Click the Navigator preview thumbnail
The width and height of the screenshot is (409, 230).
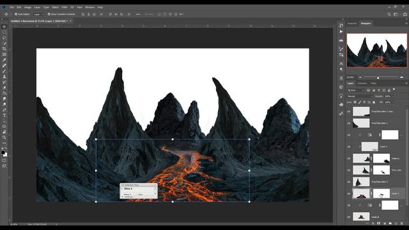pyautogui.click(x=376, y=50)
